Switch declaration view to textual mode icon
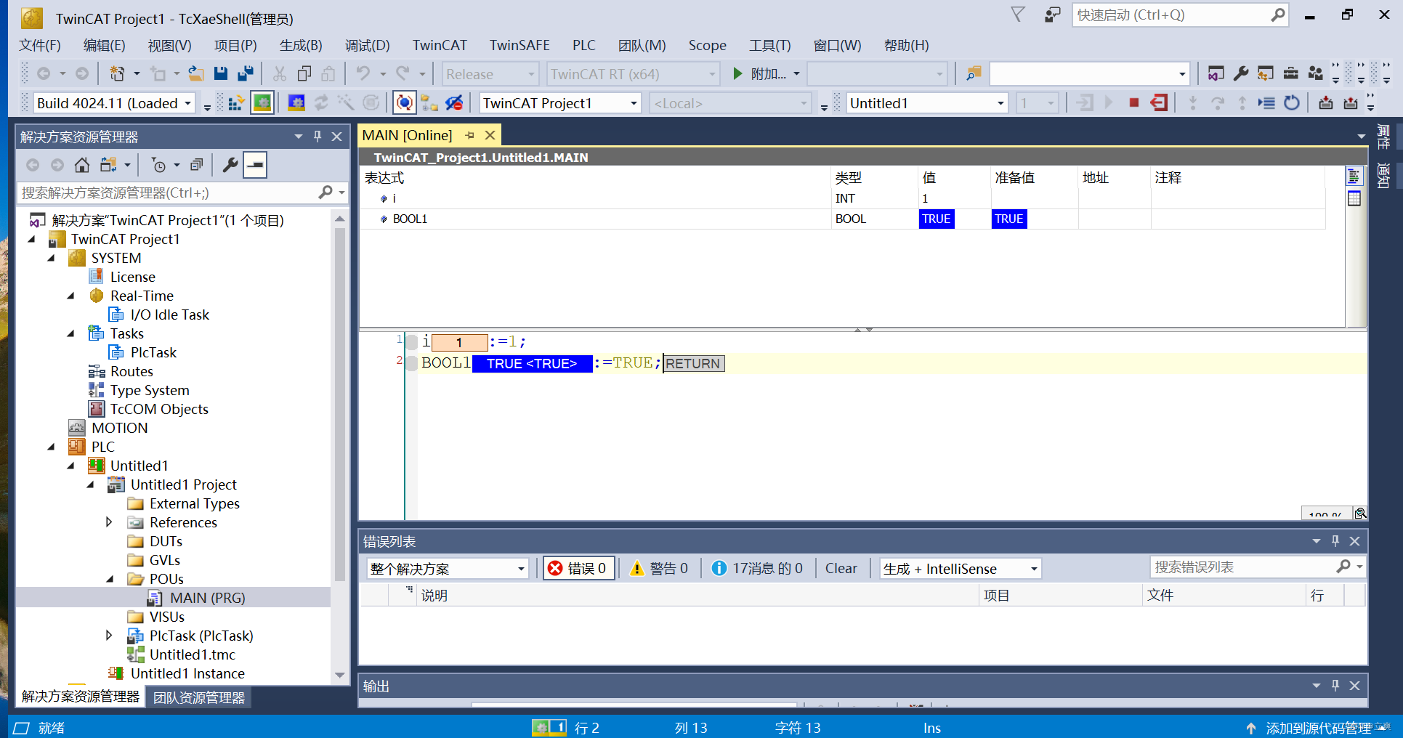The height and width of the screenshot is (738, 1403). pyautogui.click(x=1354, y=177)
